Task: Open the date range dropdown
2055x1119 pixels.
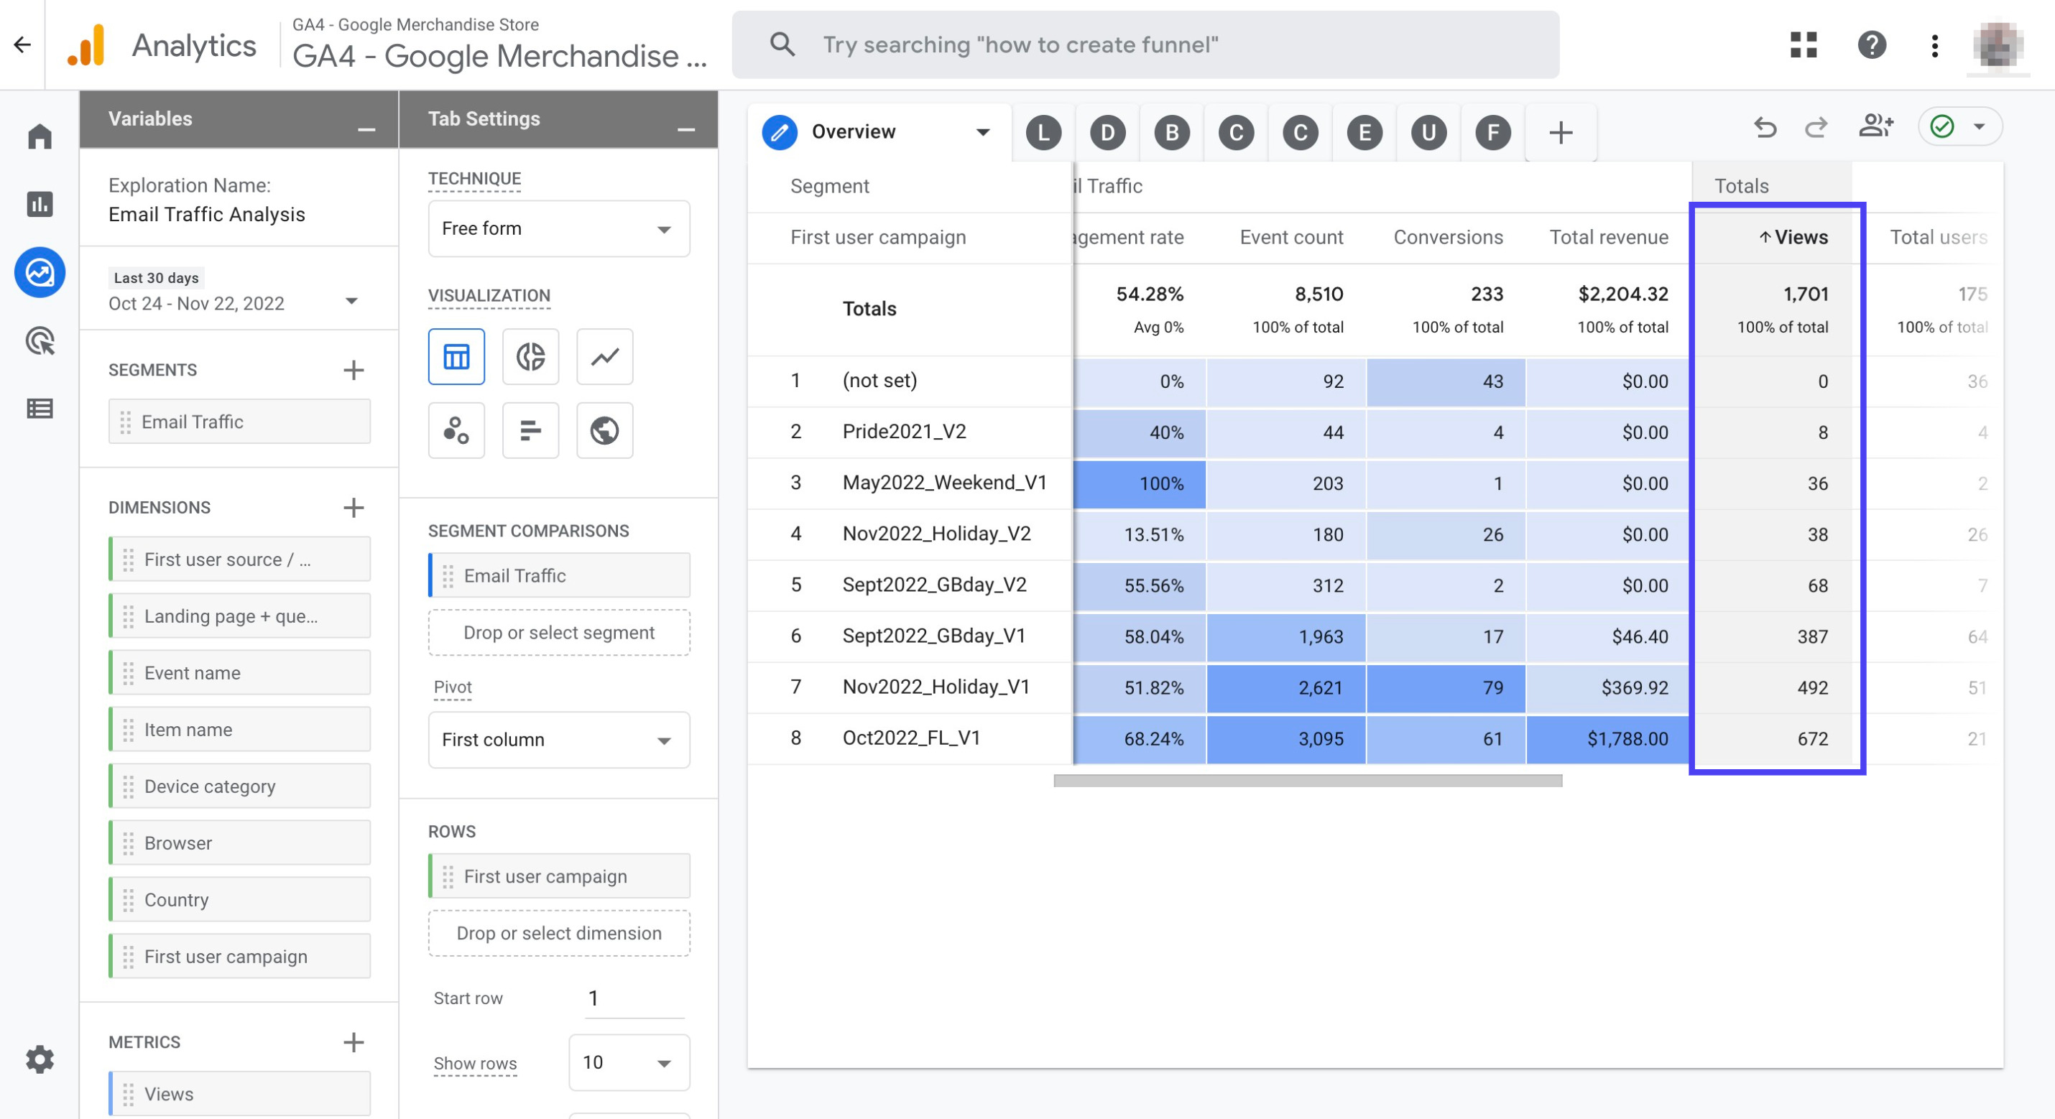Action: (x=351, y=302)
